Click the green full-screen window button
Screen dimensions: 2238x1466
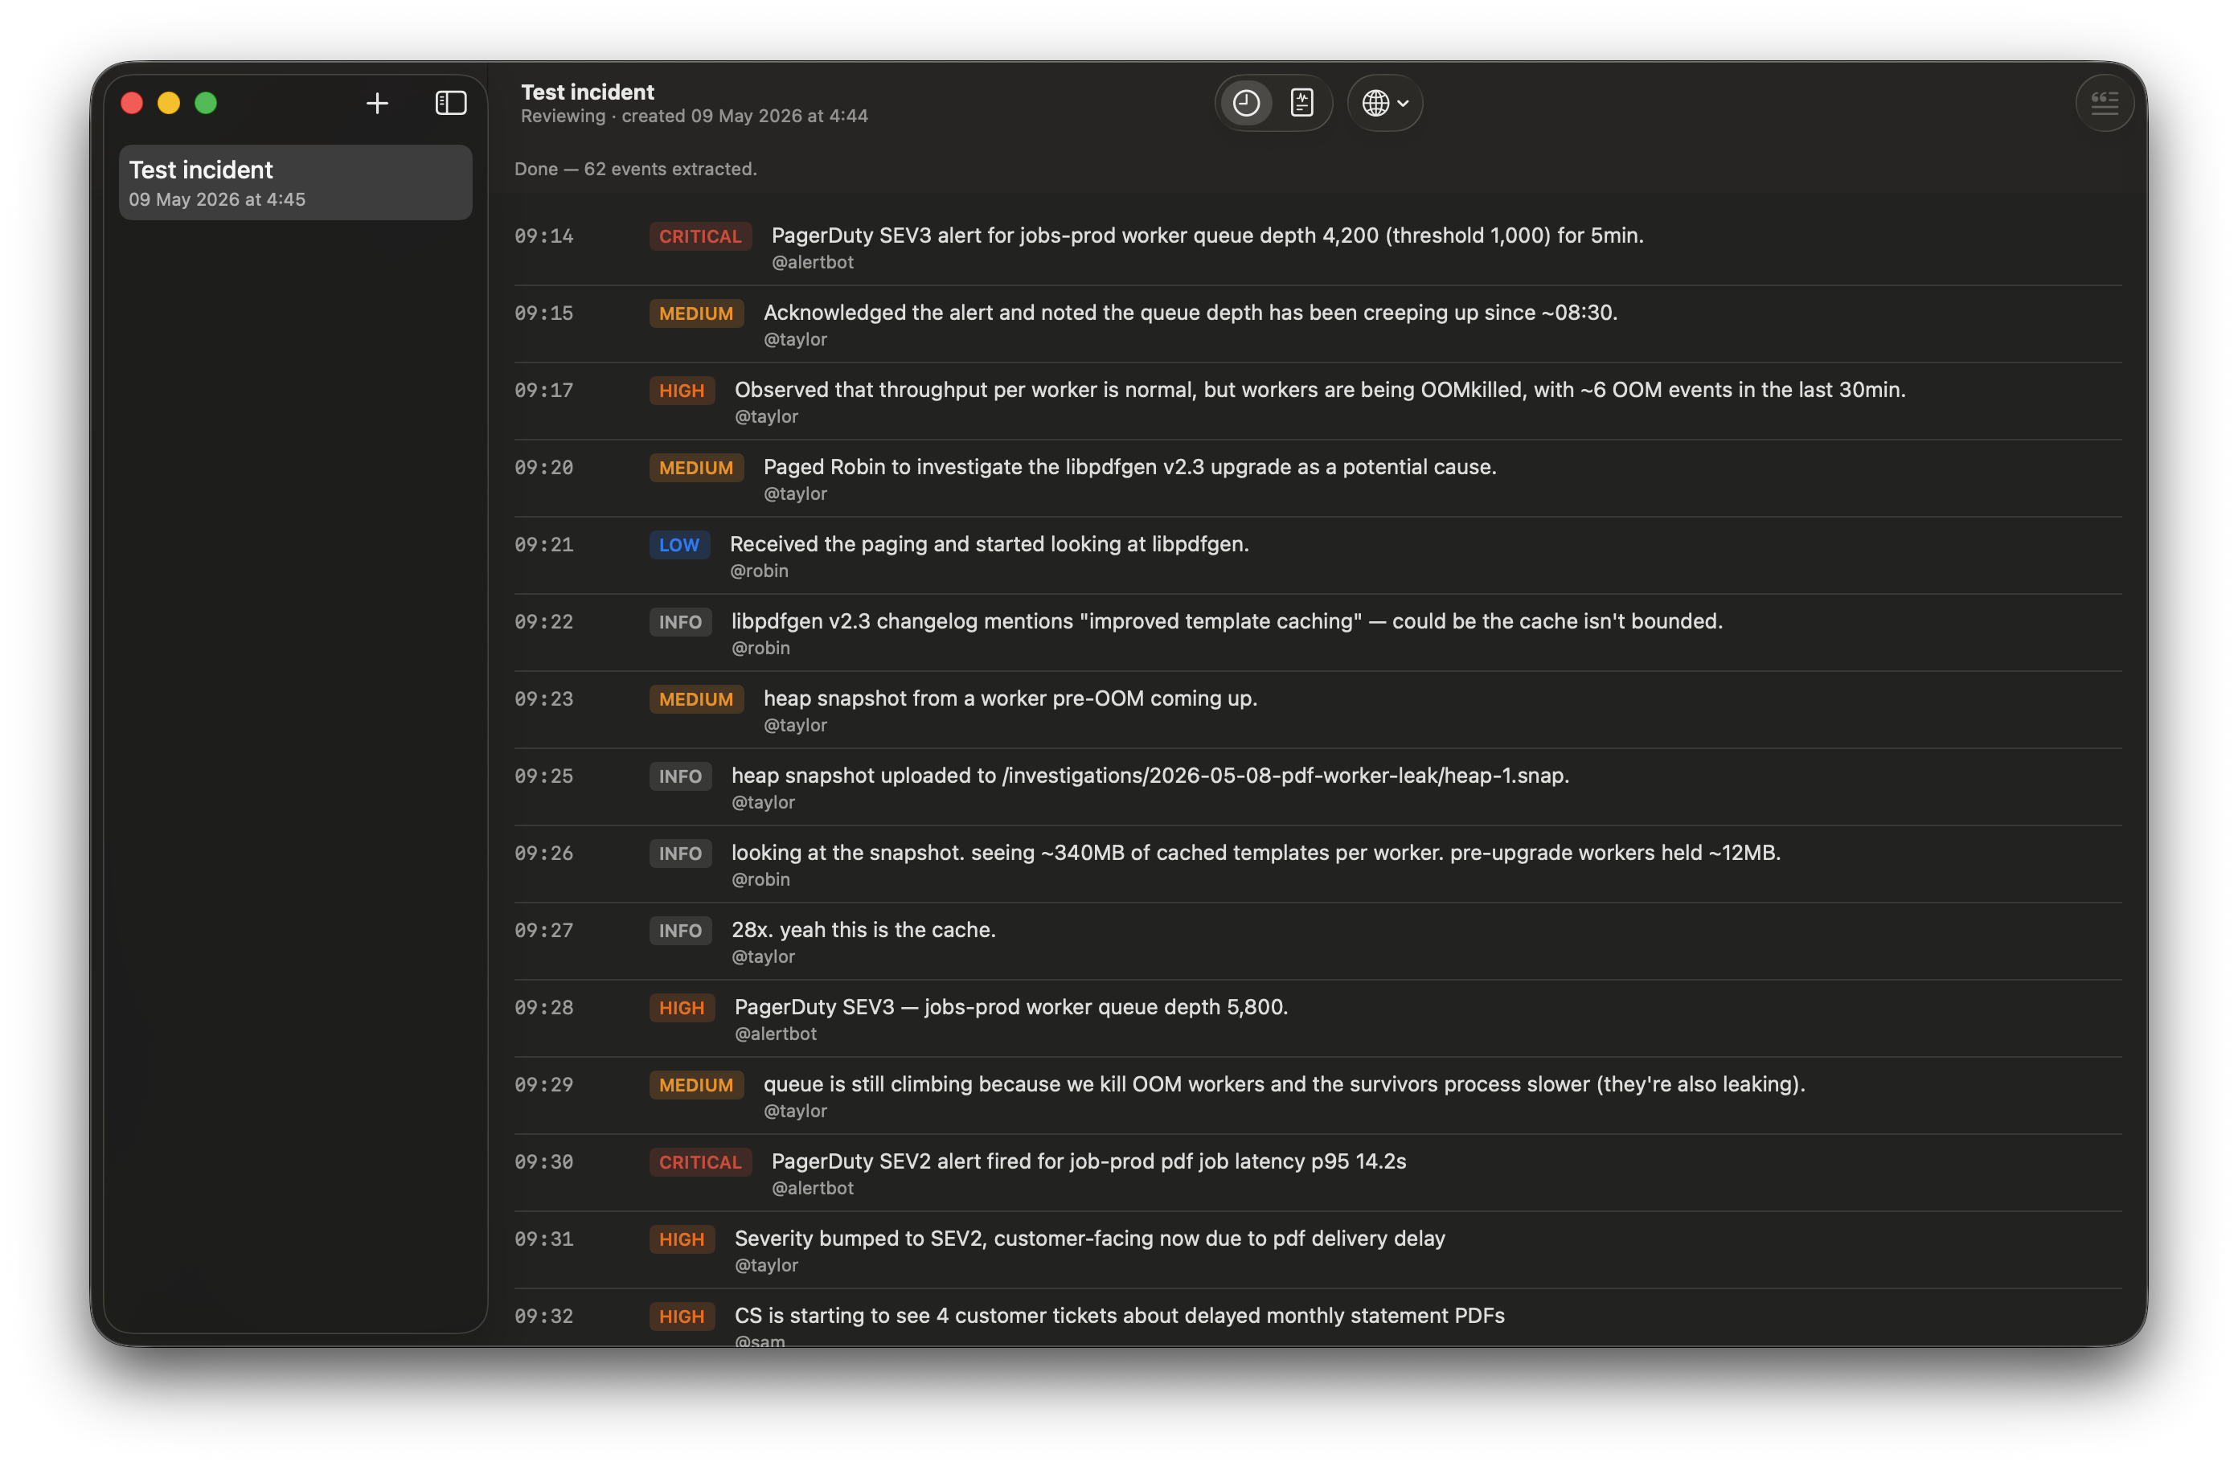[x=206, y=104]
